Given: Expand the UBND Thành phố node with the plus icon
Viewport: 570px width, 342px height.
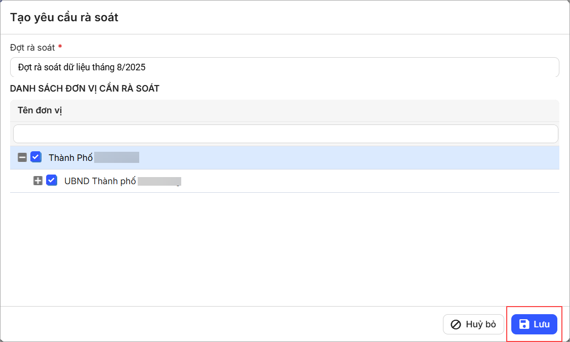Looking at the screenshot, I should (38, 181).
